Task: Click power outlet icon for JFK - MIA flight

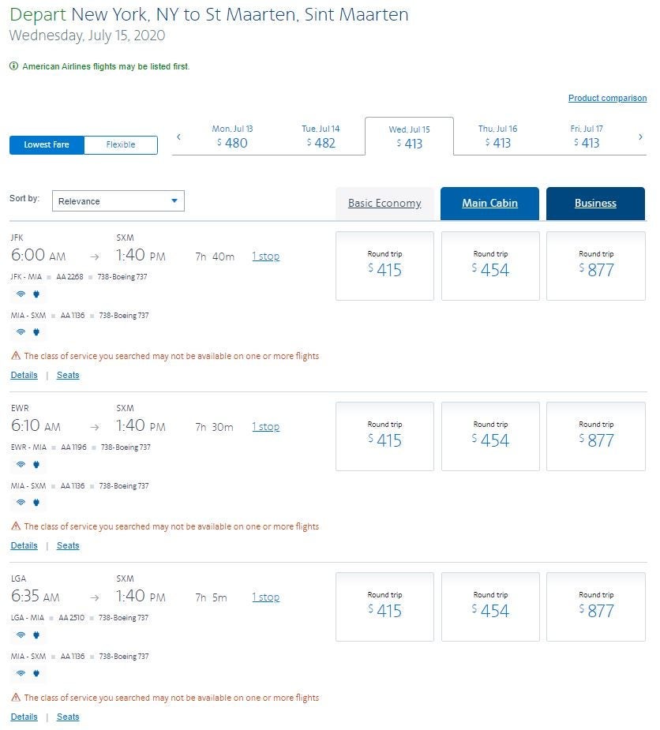Action: tap(36, 294)
